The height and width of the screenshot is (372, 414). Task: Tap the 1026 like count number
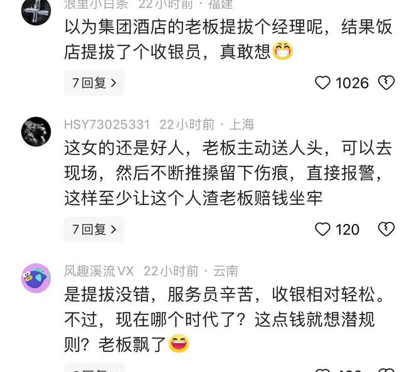[352, 83]
